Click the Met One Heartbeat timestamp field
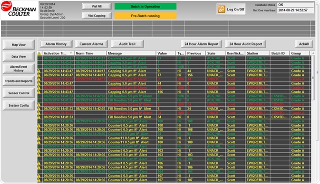Screen dimensions: 320x184 [295, 10]
